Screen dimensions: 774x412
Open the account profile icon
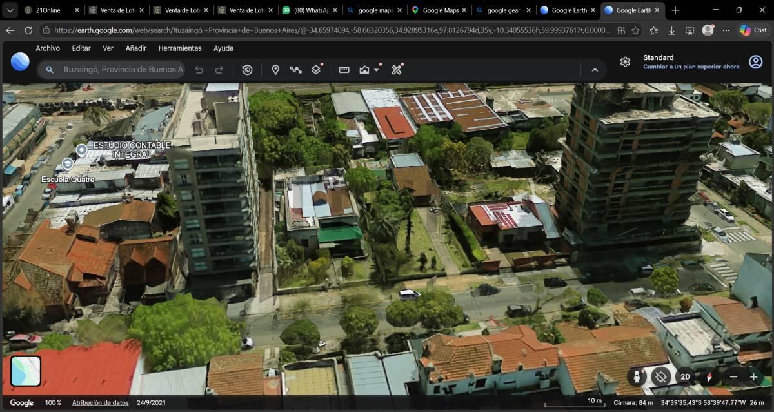pos(755,62)
